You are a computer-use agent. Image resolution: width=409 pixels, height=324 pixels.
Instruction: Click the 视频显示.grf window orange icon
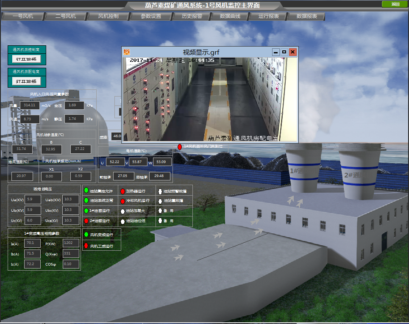(127, 52)
